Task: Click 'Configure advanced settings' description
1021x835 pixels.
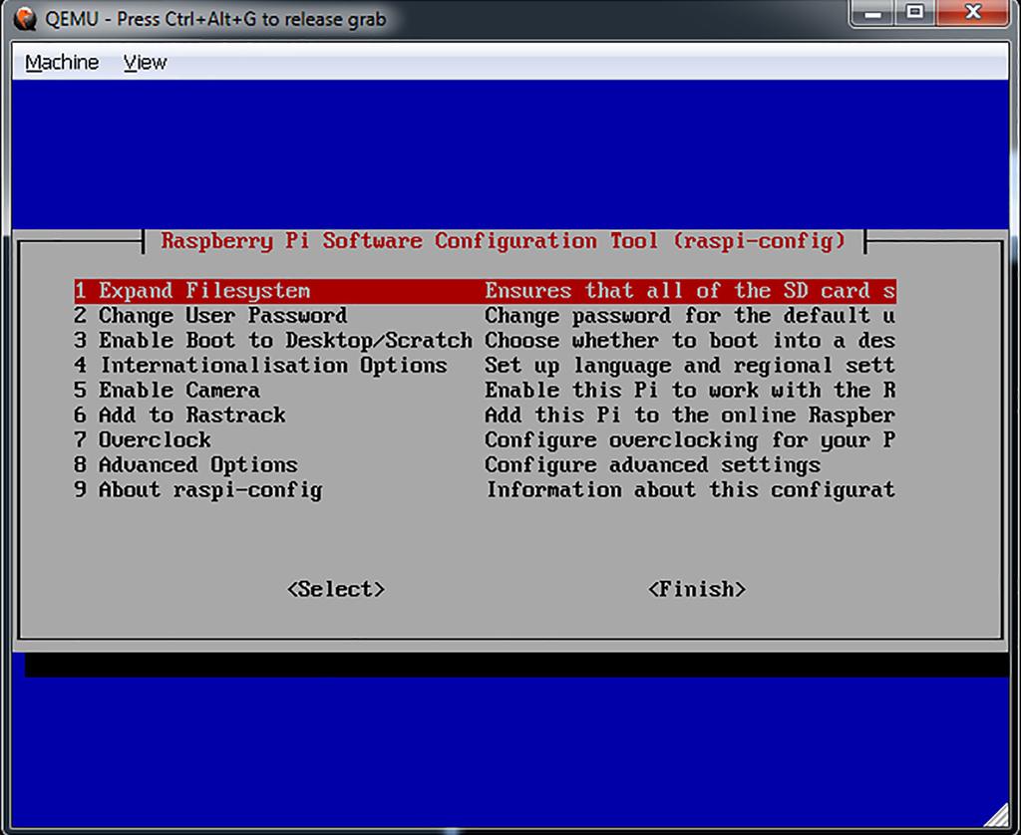Action: click(x=652, y=464)
